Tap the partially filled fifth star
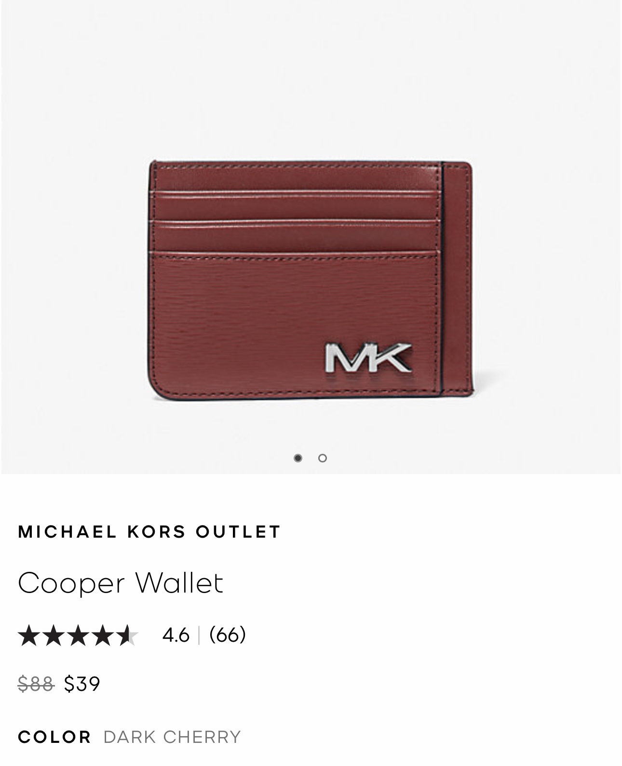The height and width of the screenshot is (766, 622). 127,635
